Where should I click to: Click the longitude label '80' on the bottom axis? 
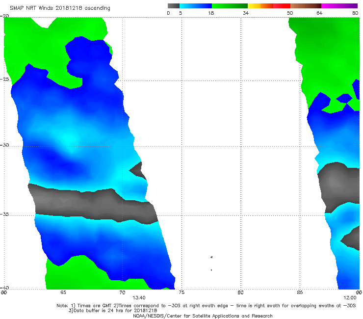tap(240, 292)
